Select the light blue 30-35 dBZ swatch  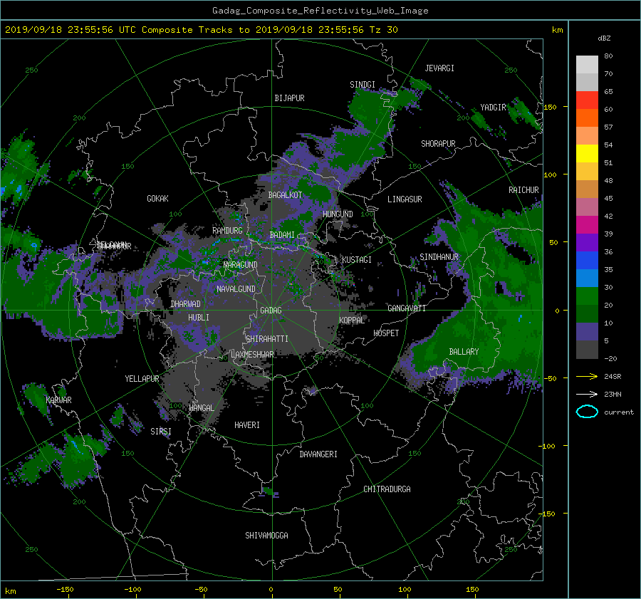(587, 278)
